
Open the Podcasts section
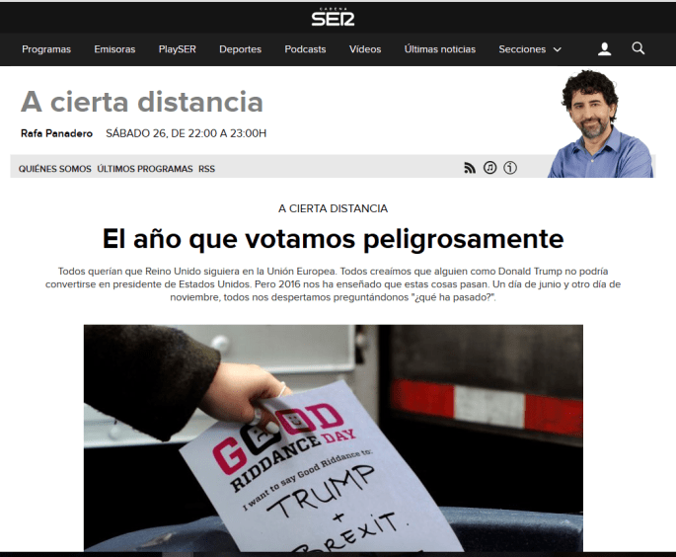[x=305, y=49]
